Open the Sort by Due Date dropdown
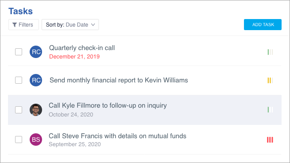The image size is (290, 163). 70,25
